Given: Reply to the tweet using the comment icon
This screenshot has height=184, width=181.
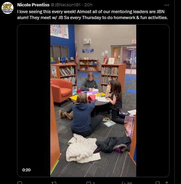Looking at the screenshot, I should click(20, 183).
